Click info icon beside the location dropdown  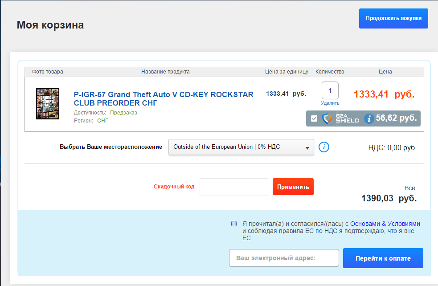coord(324,147)
